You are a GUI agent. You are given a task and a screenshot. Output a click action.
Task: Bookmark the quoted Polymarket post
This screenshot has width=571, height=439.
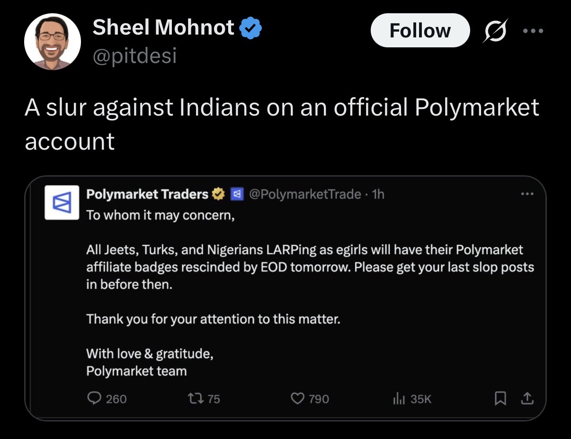[500, 399]
